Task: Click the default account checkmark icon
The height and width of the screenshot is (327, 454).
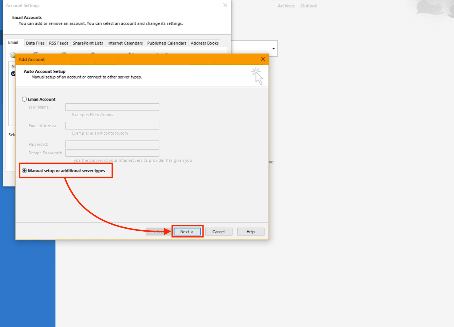Action: pos(13,74)
